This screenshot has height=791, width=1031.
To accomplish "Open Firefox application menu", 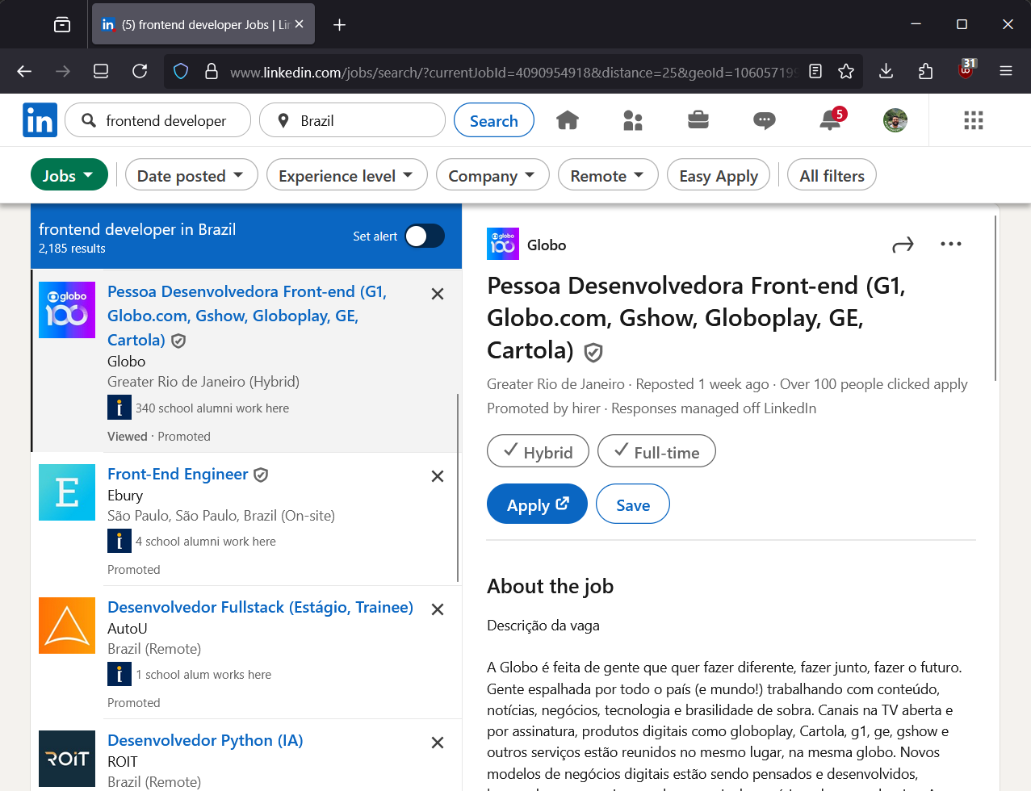I will [x=1006, y=71].
